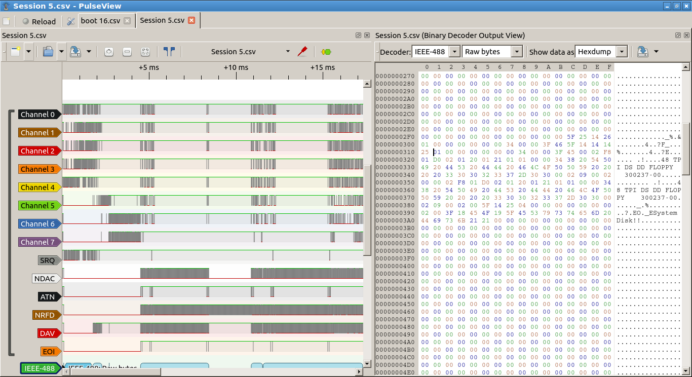692x377 pixels.
Task: Save the binary decoder output
Action: (643, 52)
